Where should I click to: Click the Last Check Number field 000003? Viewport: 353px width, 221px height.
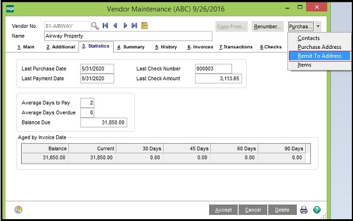point(213,69)
